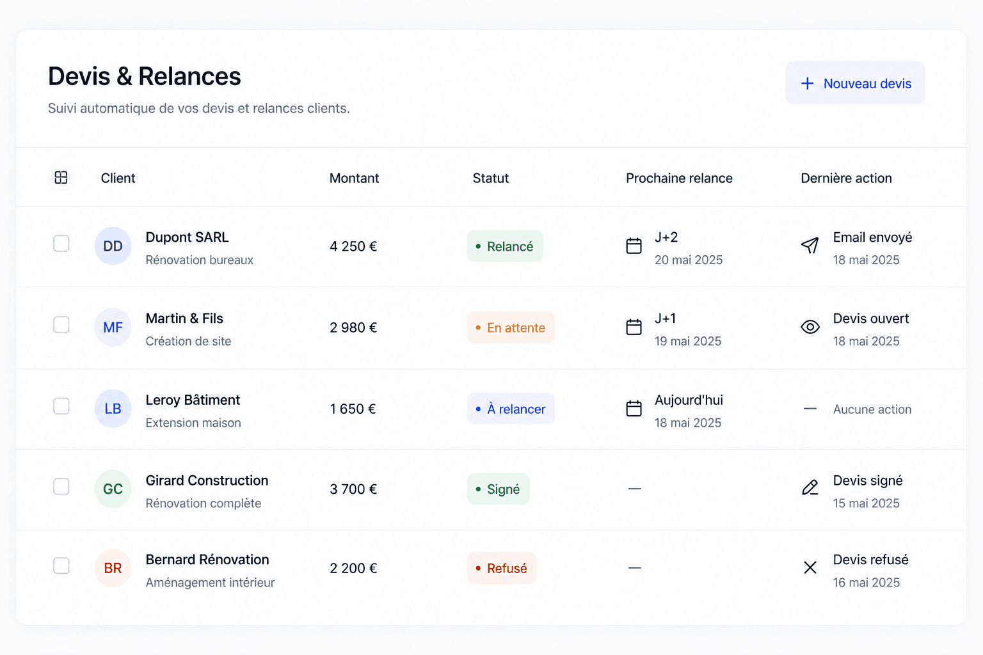Screen dimensions: 983x655
Task: Click the Aucune action text
Action: 872,409
